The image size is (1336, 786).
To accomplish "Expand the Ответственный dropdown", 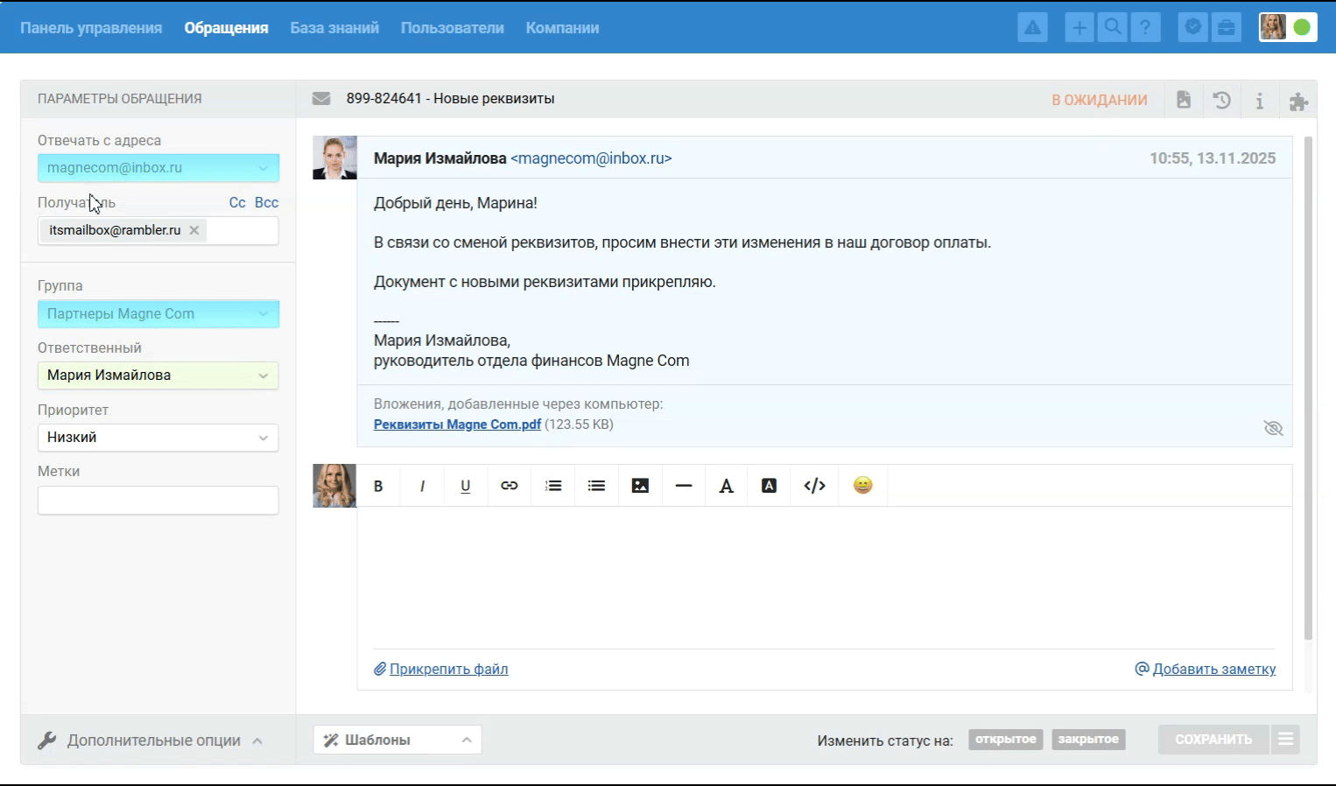I will click(x=158, y=375).
